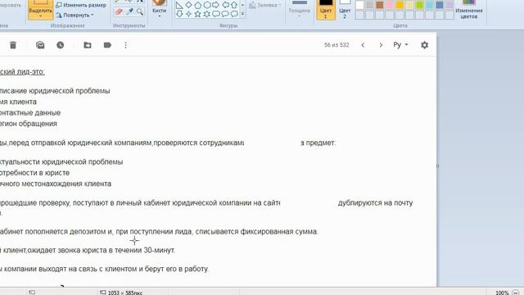Pick the light blue color swatch
524x295 pixels.
pyautogui.click(x=430, y=5)
